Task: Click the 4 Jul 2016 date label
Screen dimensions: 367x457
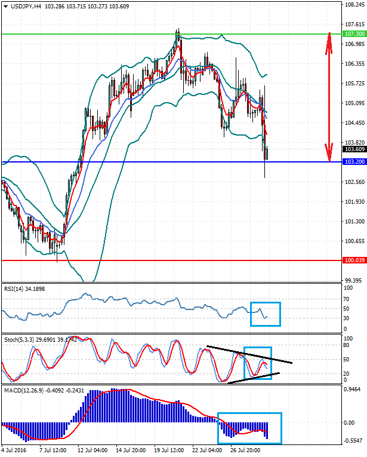Action: tap(14, 450)
